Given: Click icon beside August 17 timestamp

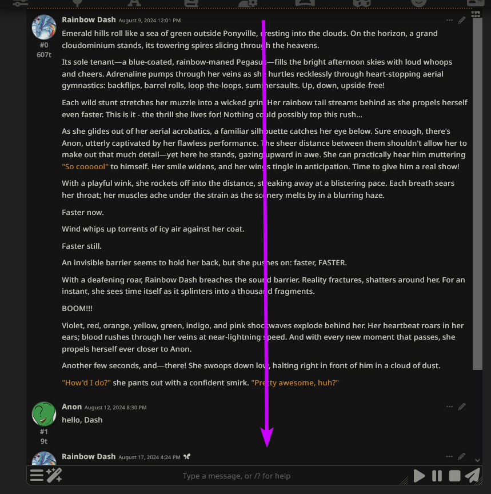Looking at the screenshot, I should pos(187,456).
